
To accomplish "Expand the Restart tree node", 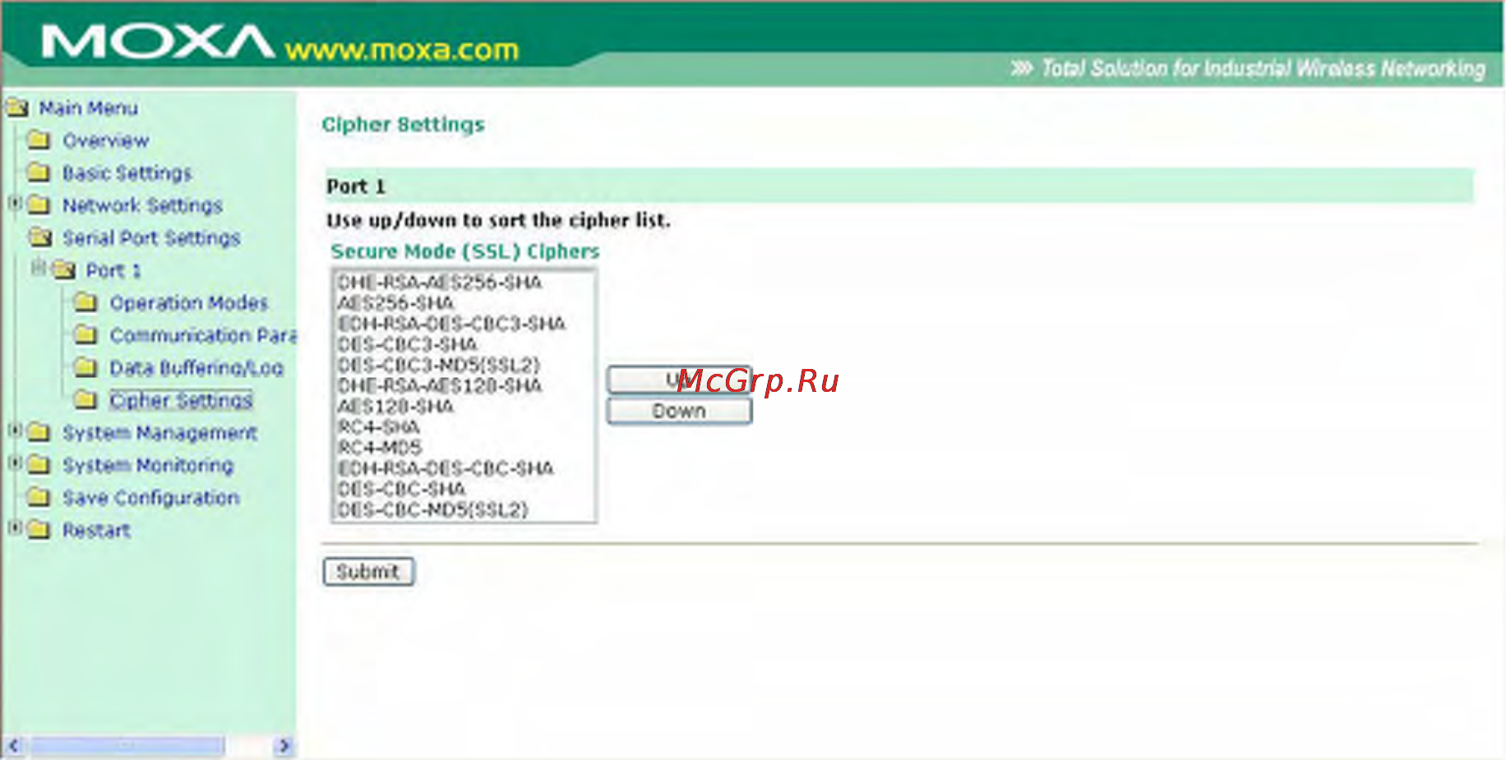I will click(x=15, y=528).
